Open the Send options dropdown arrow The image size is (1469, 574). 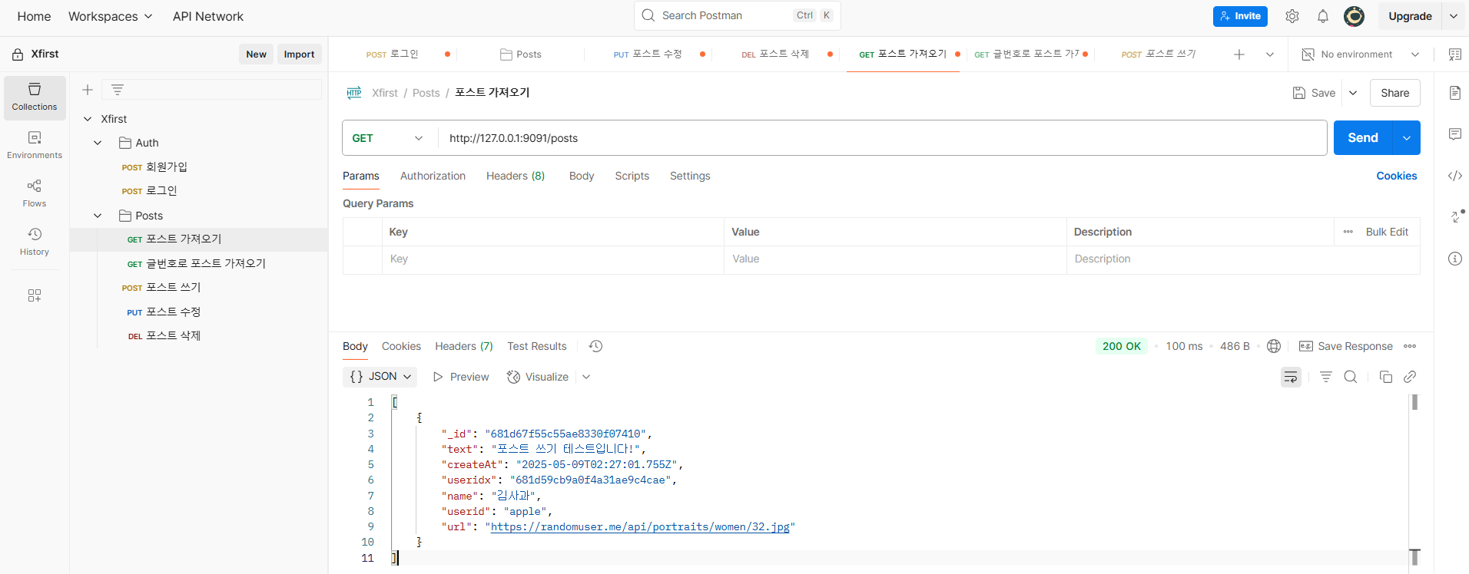click(x=1407, y=138)
